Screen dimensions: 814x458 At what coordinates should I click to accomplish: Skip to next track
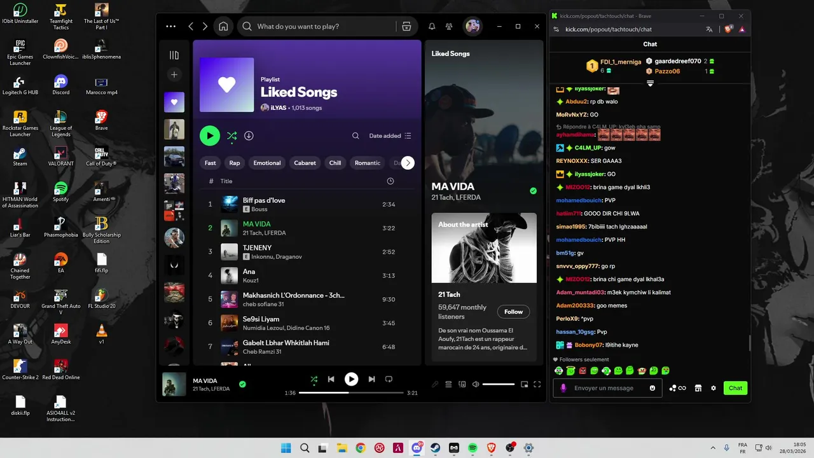click(371, 379)
